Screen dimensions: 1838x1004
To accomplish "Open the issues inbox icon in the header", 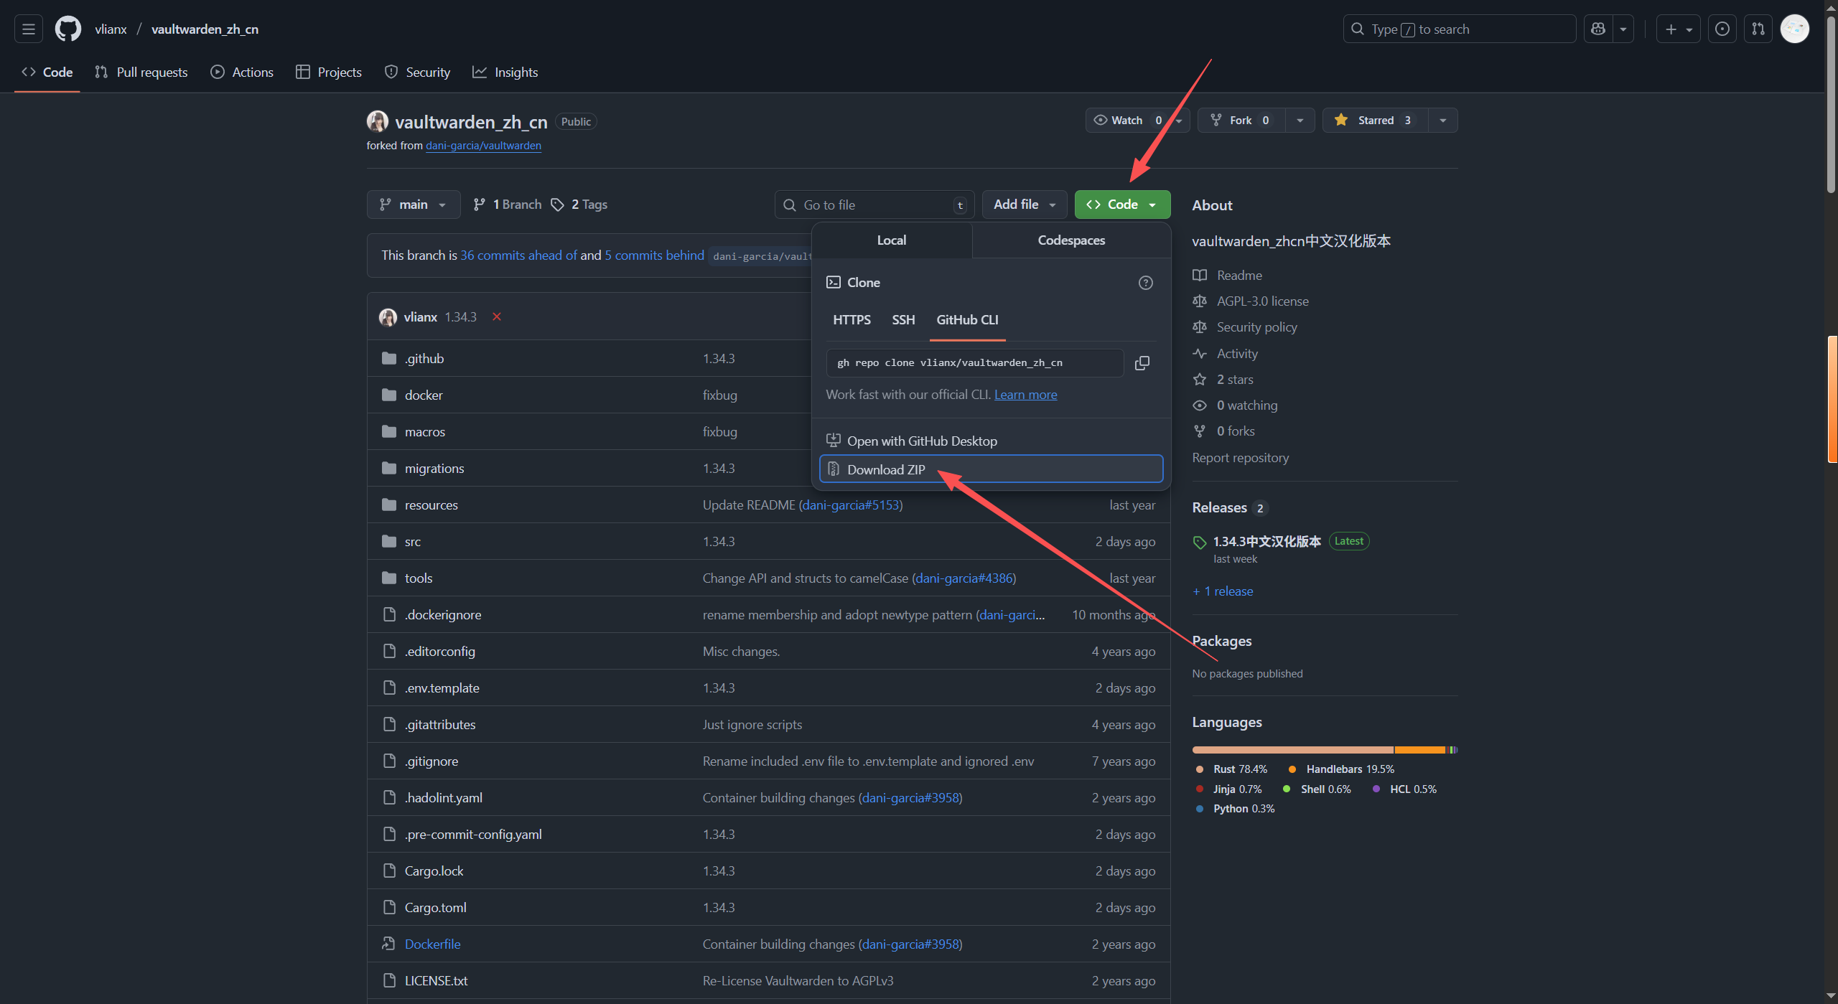I will (x=1722, y=29).
